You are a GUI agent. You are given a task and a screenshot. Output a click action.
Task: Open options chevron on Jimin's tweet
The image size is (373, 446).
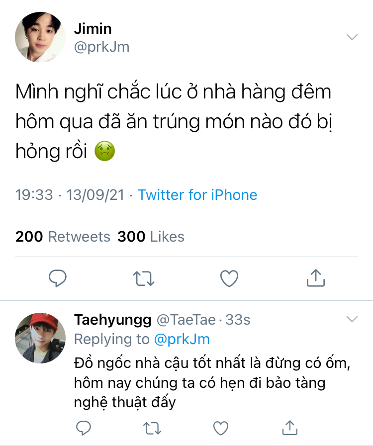(x=352, y=37)
